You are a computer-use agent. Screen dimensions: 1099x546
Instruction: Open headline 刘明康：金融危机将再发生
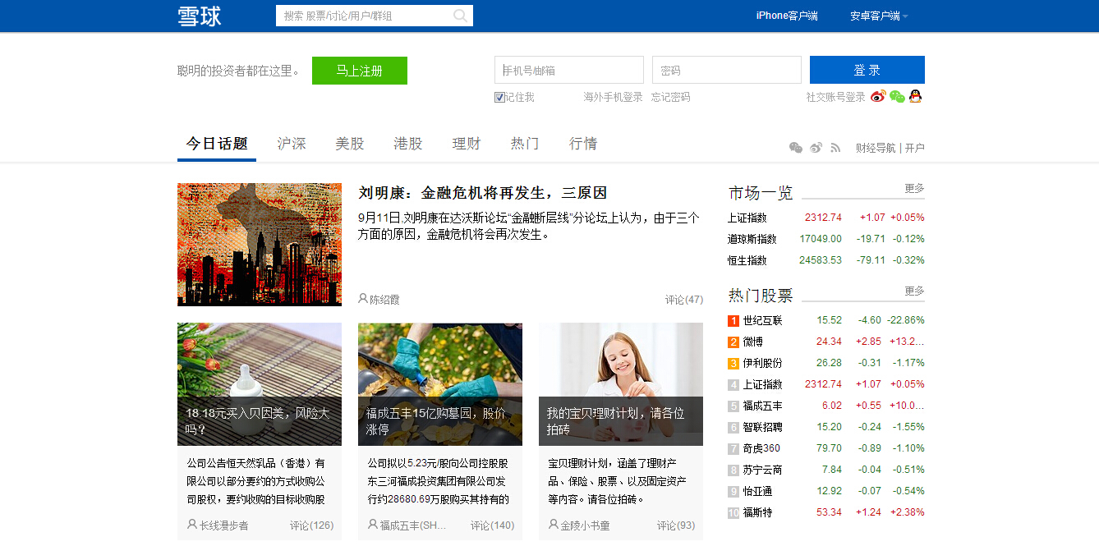[483, 193]
